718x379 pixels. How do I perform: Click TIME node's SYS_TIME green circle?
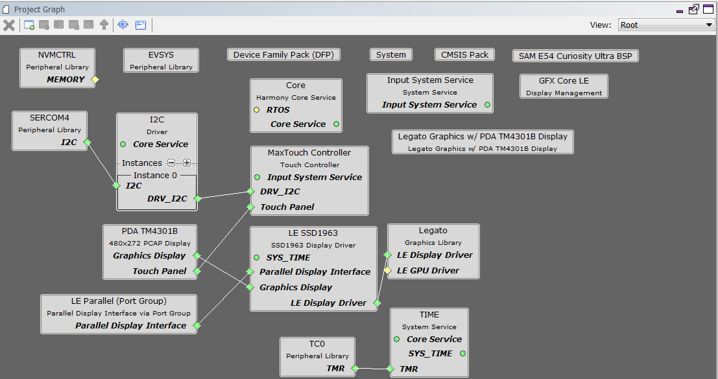463,353
